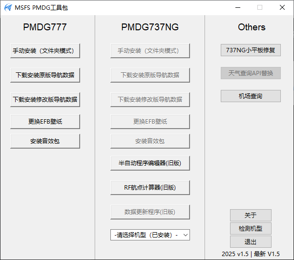Click PMDG737NG 下载安装原版导航数据 button
This screenshot has height=260, width=294.
[150, 75]
